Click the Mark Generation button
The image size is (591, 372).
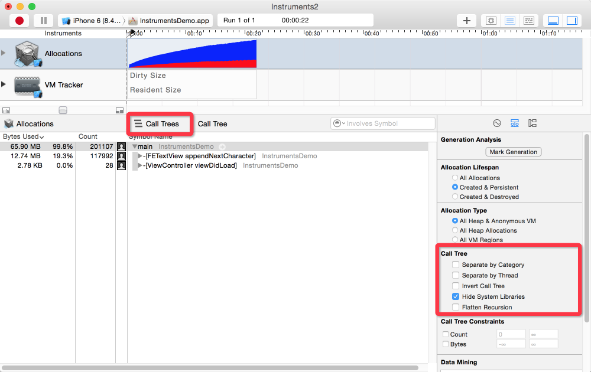tap(513, 152)
